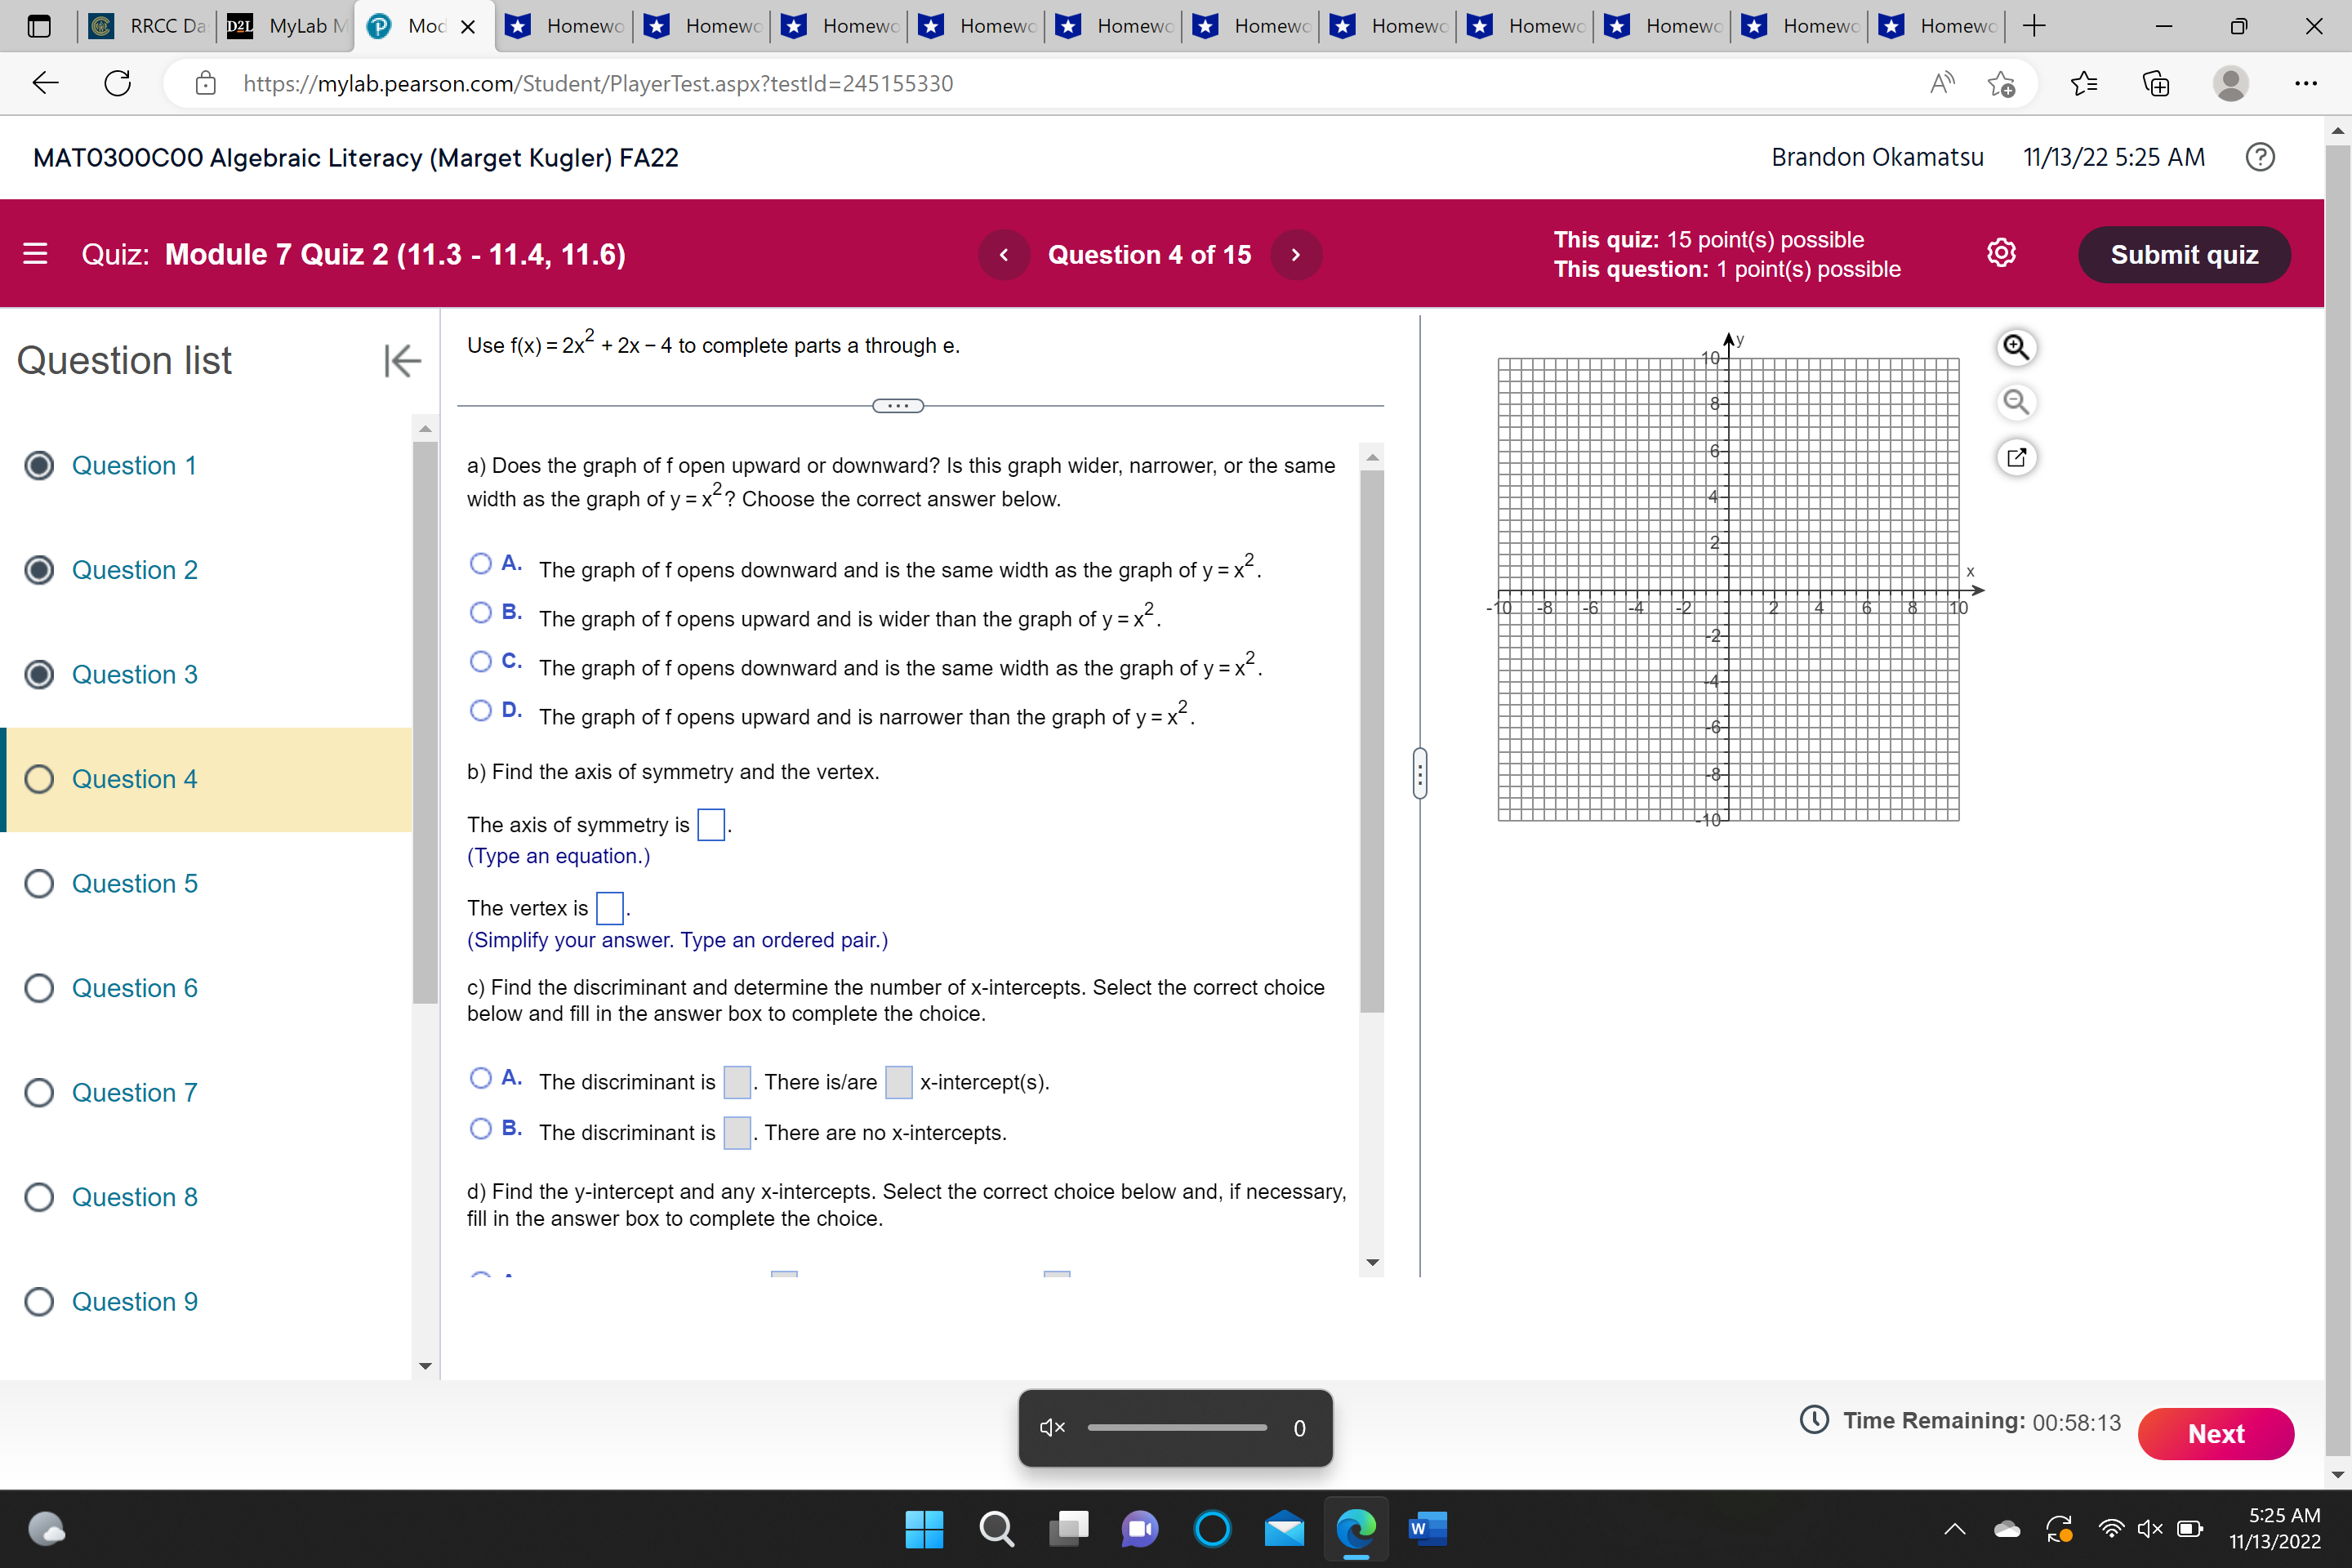Viewport: 2352px width, 1568px height.
Task: Click the axis of symmetry answer box
Action: (x=711, y=824)
